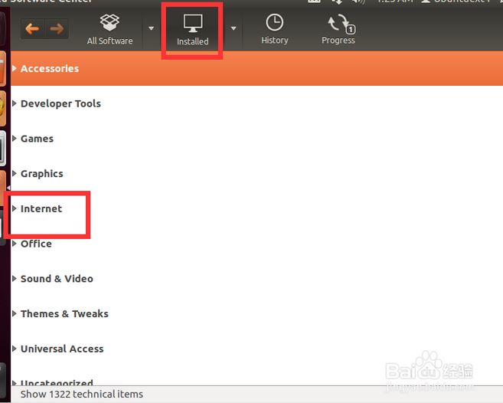Select the Developer Tools label
The height and width of the screenshot is (403, 503).
60,103
